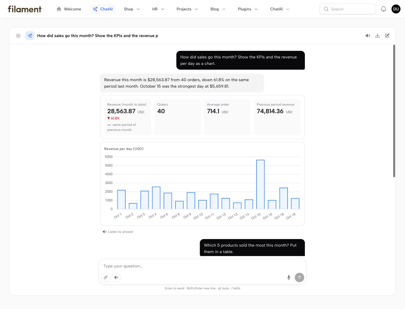Open the ChatAI dropdown with chevron
This screenshot has height=309, width=405.
point(280,9)
